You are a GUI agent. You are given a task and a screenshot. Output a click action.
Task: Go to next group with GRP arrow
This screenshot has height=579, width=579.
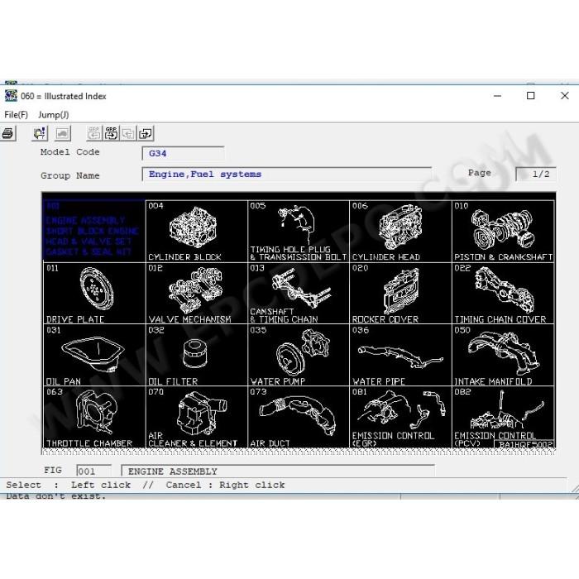tap(111, 133)
